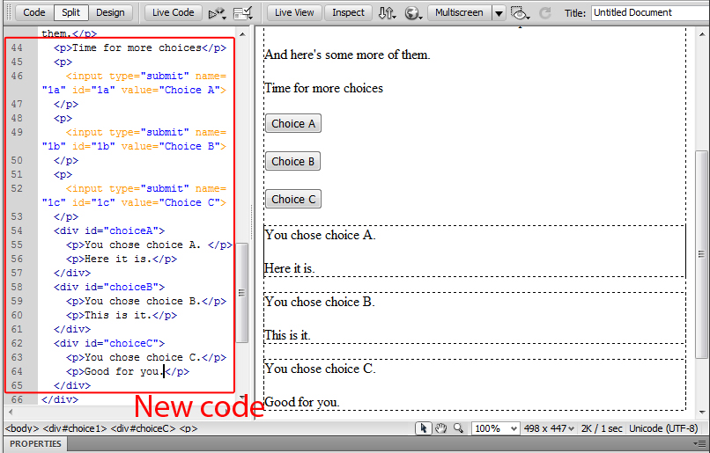Click 'Time for more choices' text in Design view
Image resolution: width=710 pixels, height=453 pixels.
(x=323, y=88)
